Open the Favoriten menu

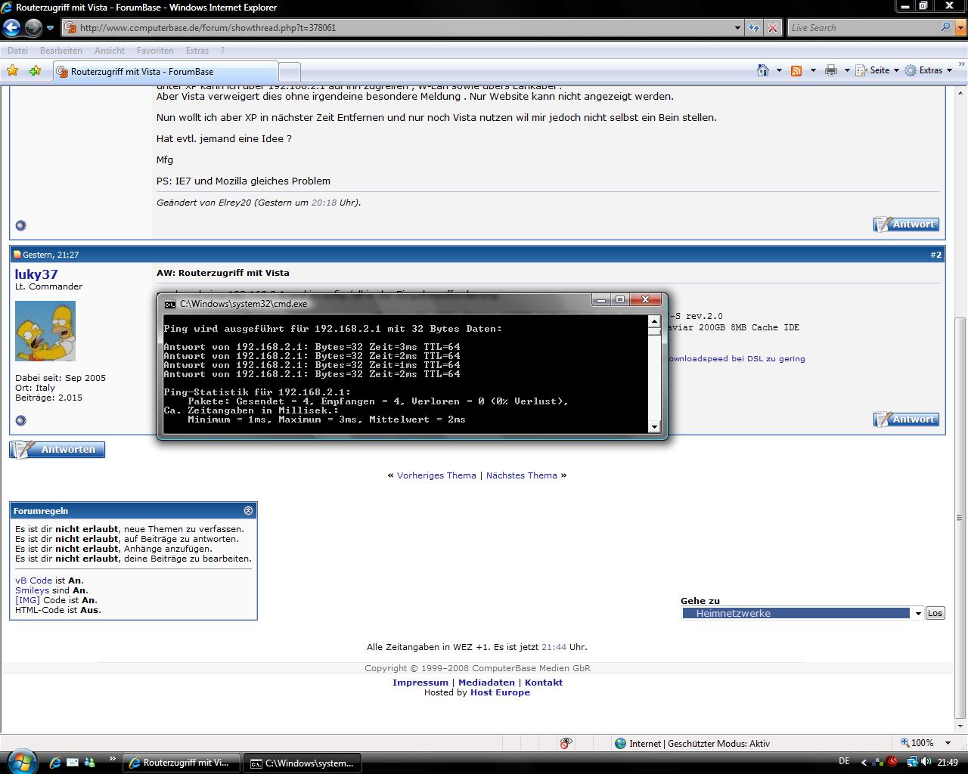click(155, 51)
